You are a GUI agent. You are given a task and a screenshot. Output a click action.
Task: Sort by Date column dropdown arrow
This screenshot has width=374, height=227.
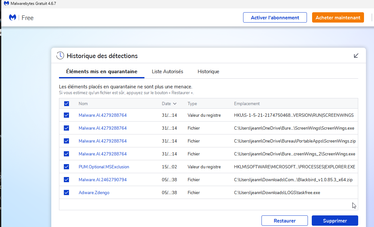(175, 104)
